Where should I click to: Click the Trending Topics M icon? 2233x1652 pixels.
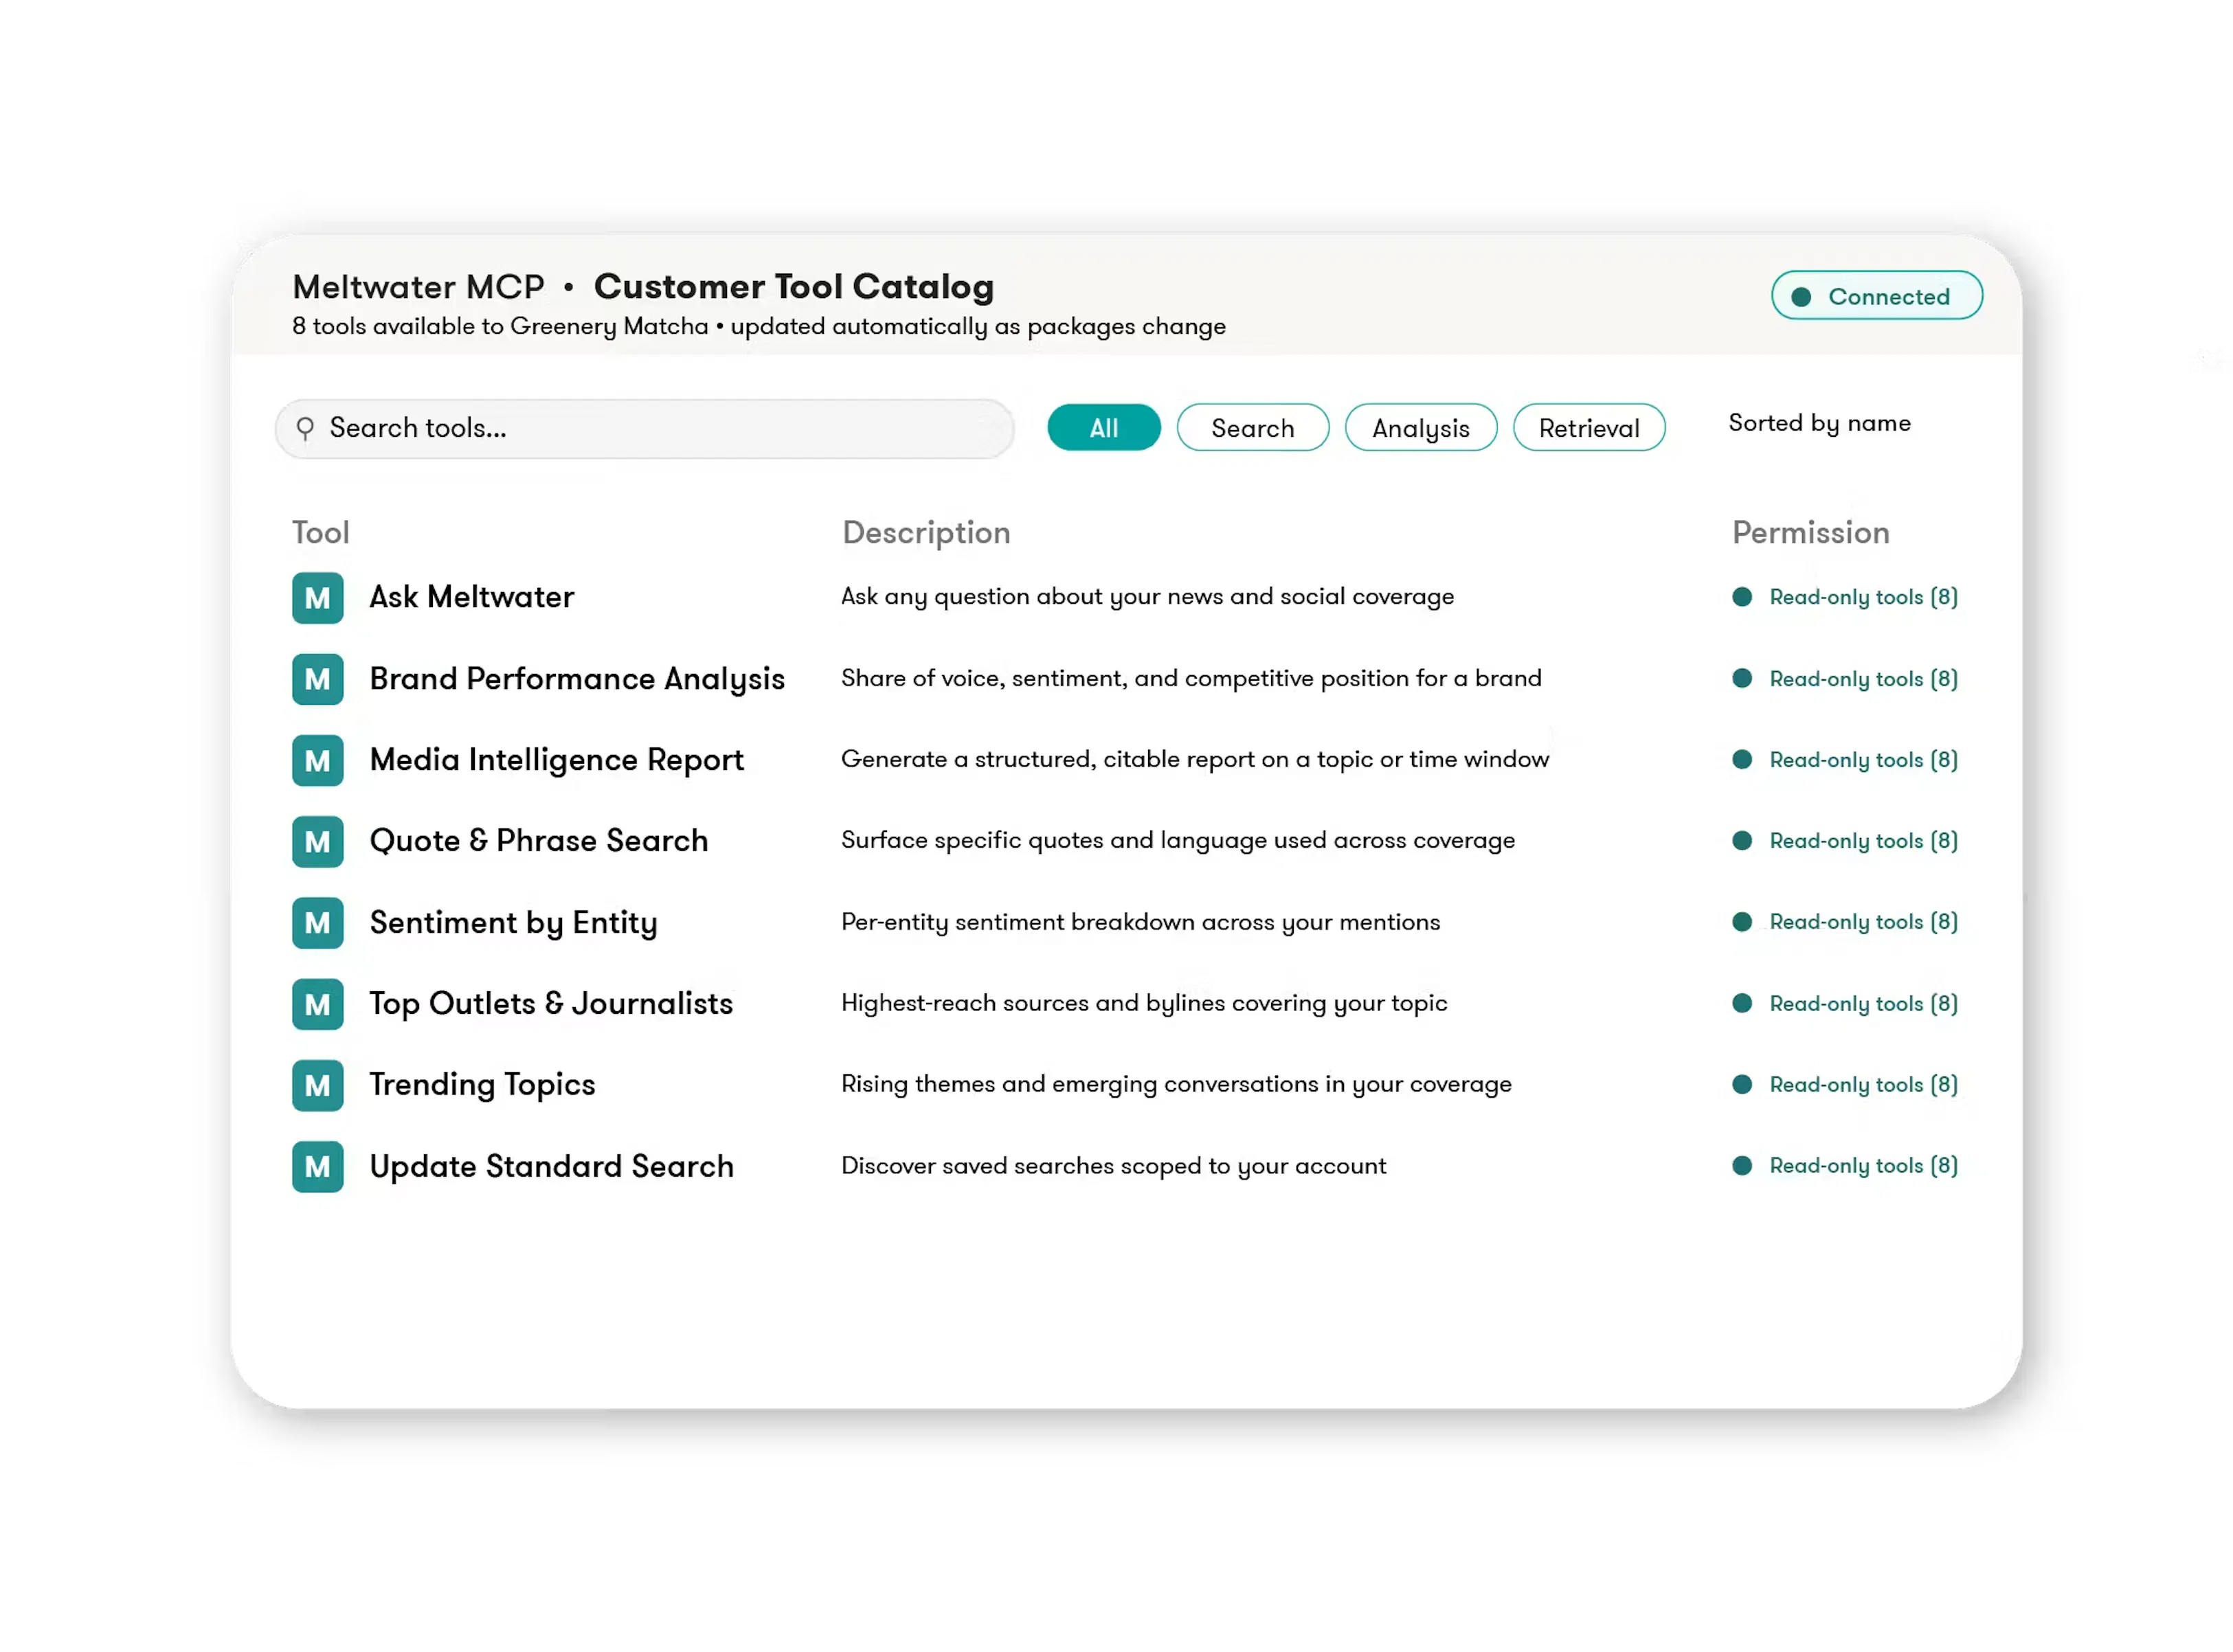(318, 1086)
